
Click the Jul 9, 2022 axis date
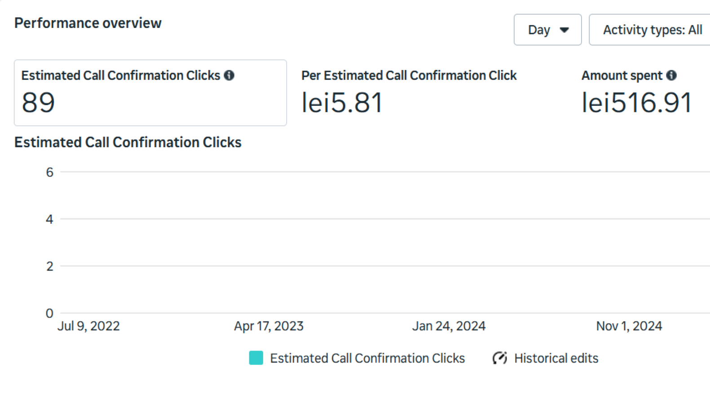click(88, 326)
